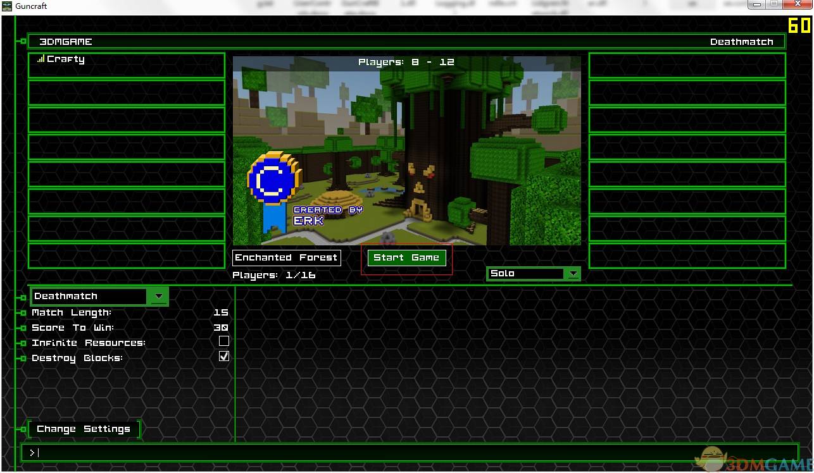Open the Deathmatch game mode dropdown

point(158,296)
